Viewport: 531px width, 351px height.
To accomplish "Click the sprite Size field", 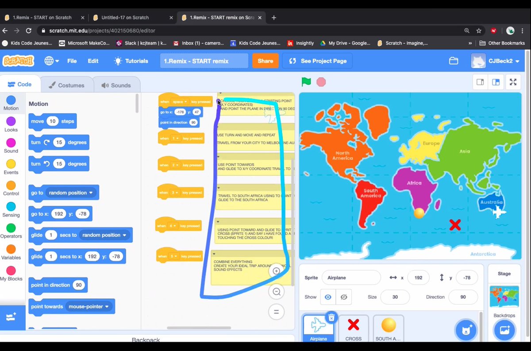I will coord(395,297).
